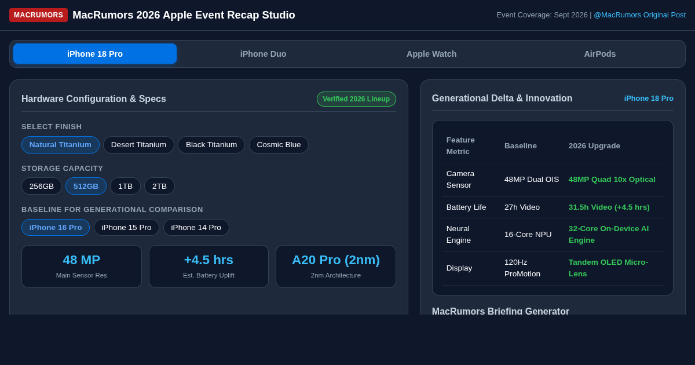Click the iPhone 18 Pro label in Generational Delta
The image size is (695, 365).
(x=649, y=98)
